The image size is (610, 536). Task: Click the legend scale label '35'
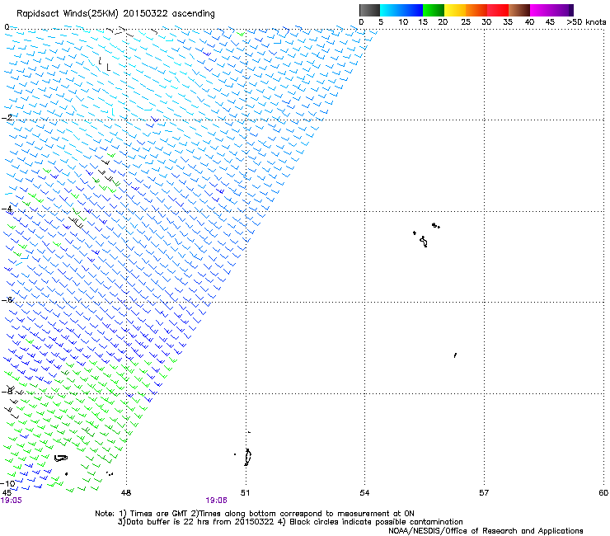(x=508, y=22)
